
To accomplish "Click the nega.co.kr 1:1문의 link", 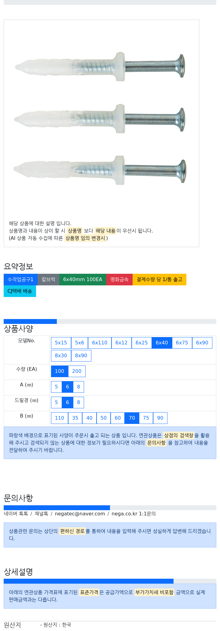I will click(134, 514).
